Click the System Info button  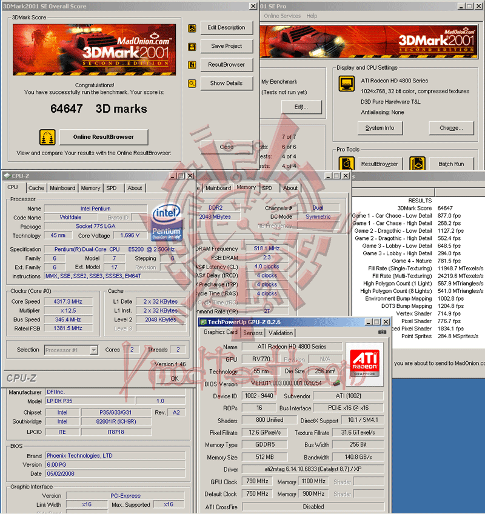click(380, 128)
